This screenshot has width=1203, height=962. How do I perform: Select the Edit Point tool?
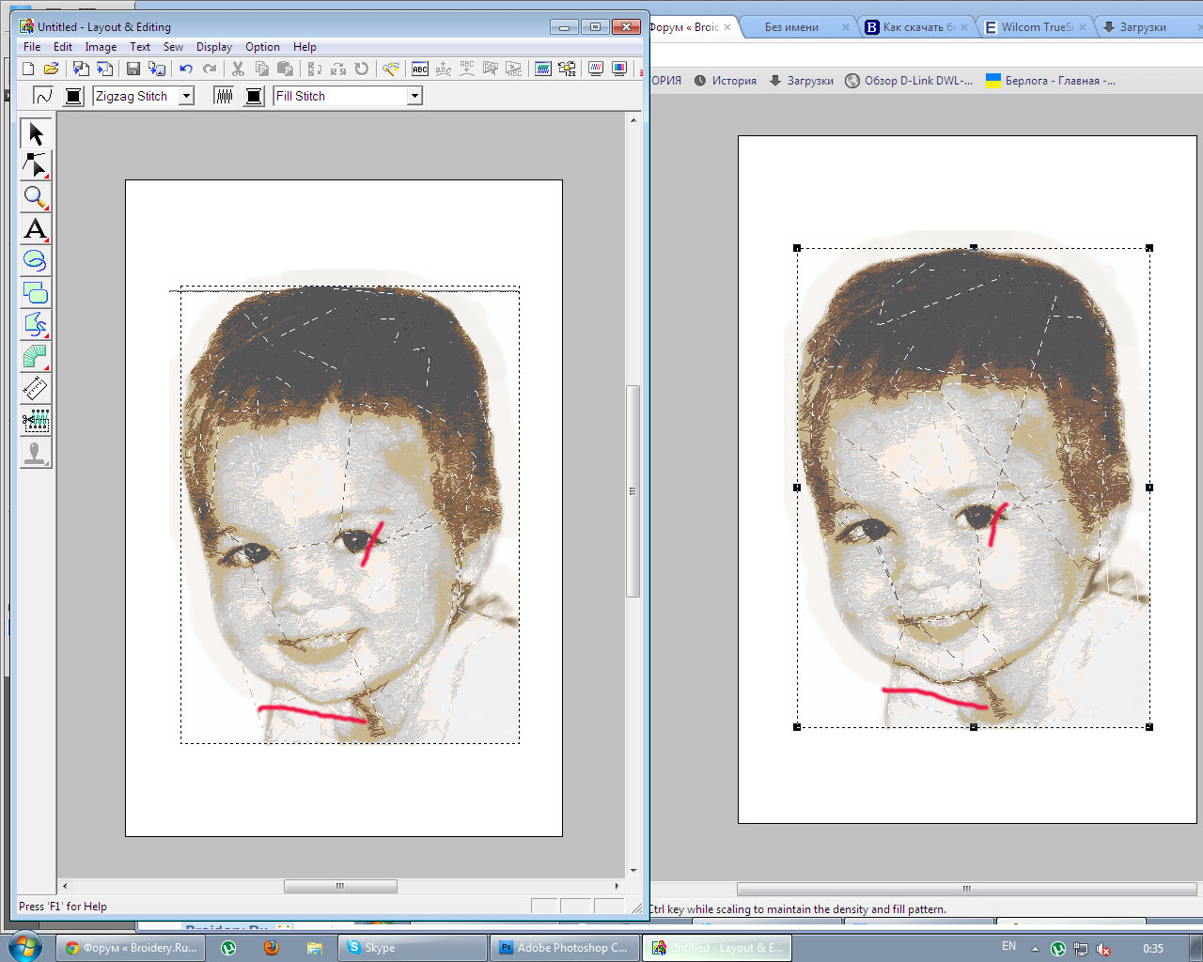click(x=36, y=166)
